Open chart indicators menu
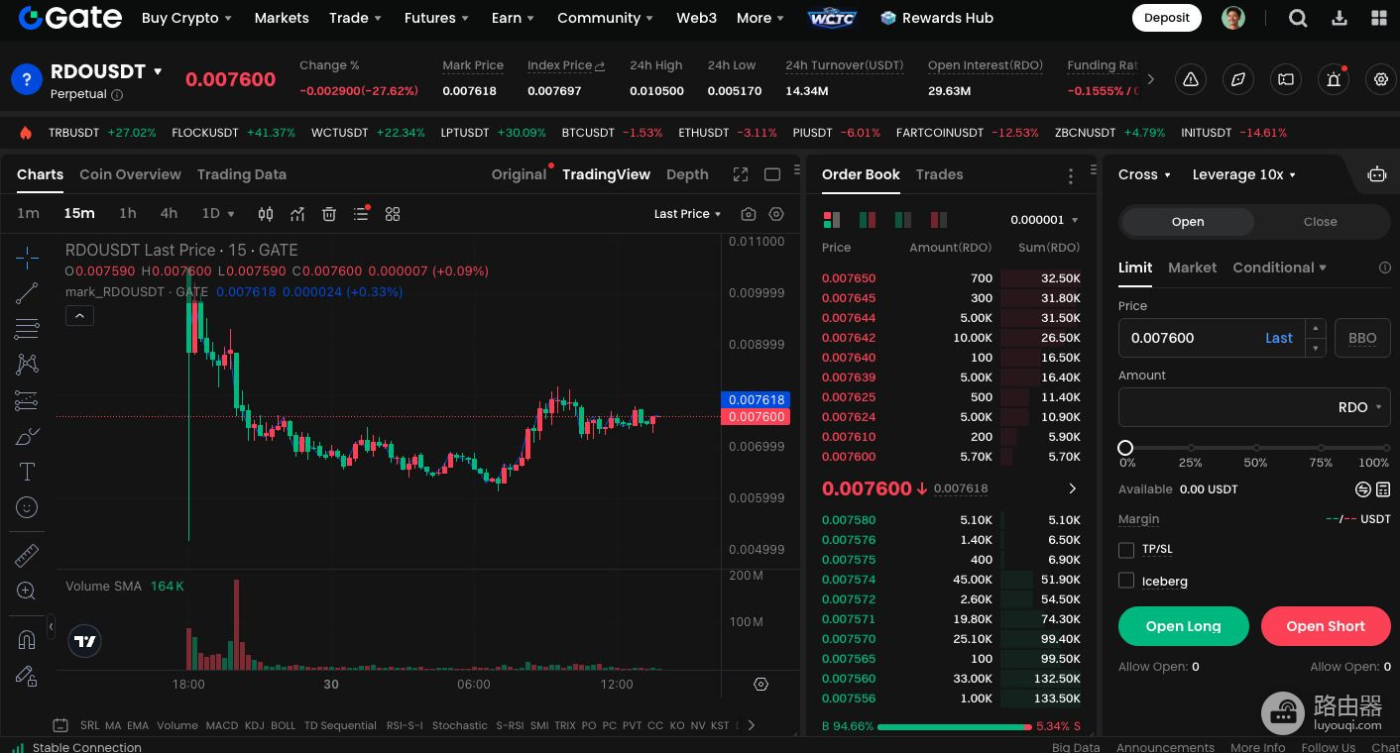This screenshot has width=1400, height=753. [297, 214]
